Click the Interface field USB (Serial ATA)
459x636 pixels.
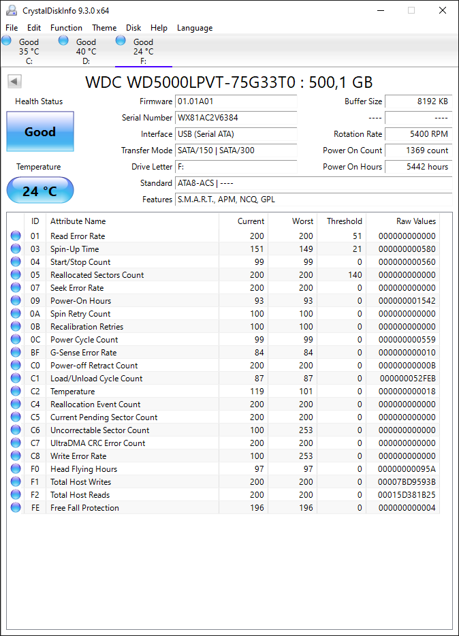point(236,134)
